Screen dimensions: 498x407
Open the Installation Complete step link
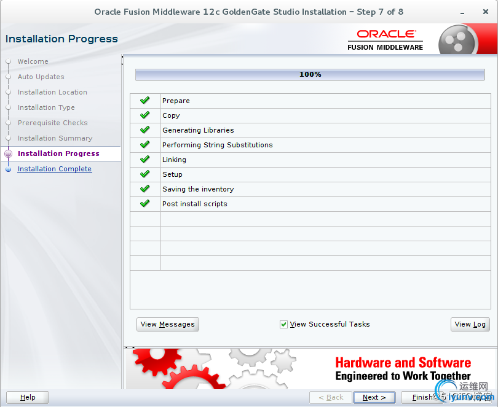(55, 169)
